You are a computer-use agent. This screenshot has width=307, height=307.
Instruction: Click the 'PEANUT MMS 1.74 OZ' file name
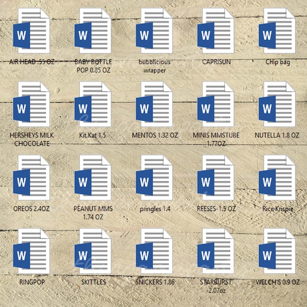93,213
